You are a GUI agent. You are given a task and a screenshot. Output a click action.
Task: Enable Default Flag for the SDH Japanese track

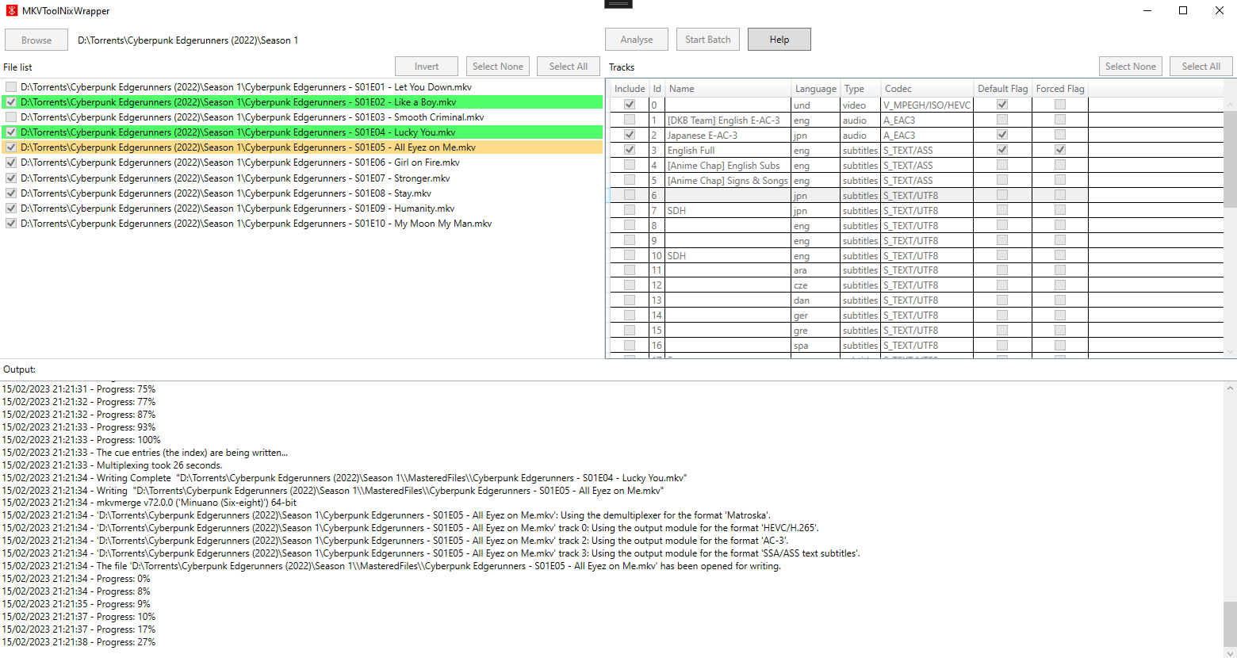coord(1001,210)
